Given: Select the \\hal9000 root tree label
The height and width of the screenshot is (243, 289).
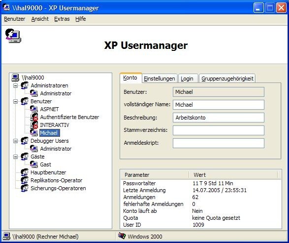Looking at the screenshot, I should click(33, 78).
